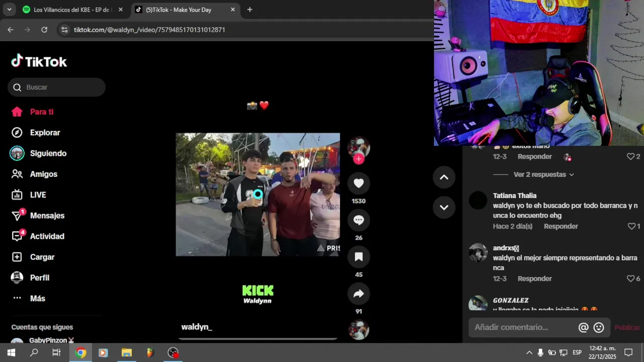Open sound disc avatar below share

(x=358, y=330)
